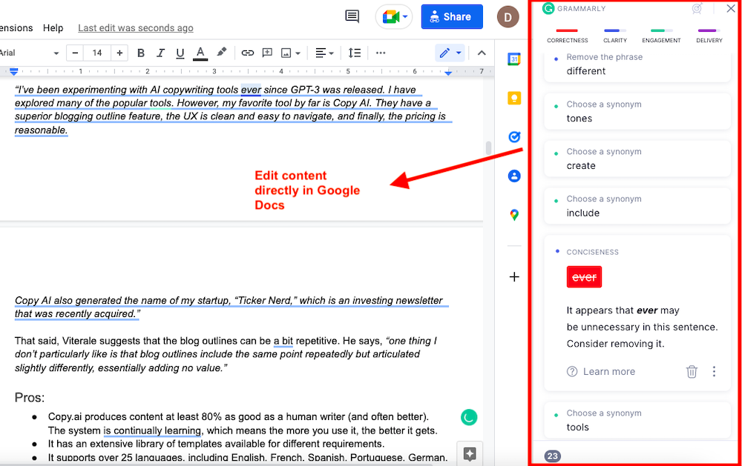
Task: Open the editing mode pencil dropdown
Action: tap(450, 53)
